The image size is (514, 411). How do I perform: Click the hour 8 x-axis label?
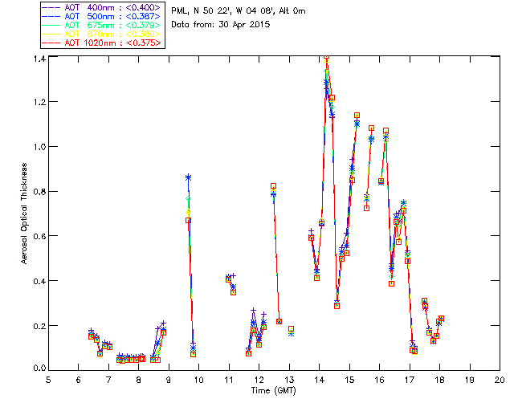tap(139, 380)
